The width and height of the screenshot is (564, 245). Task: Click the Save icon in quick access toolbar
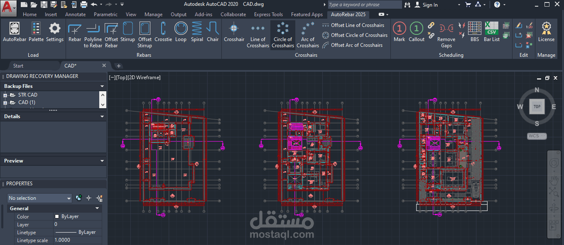(x=45, y=5)
